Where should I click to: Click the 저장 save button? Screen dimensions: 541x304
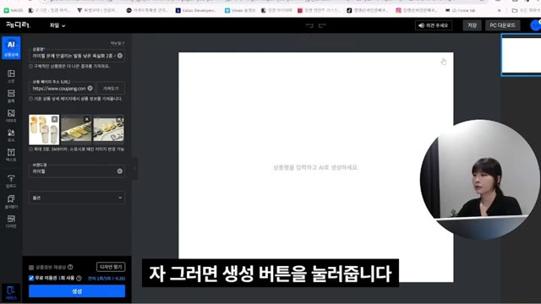472,25
